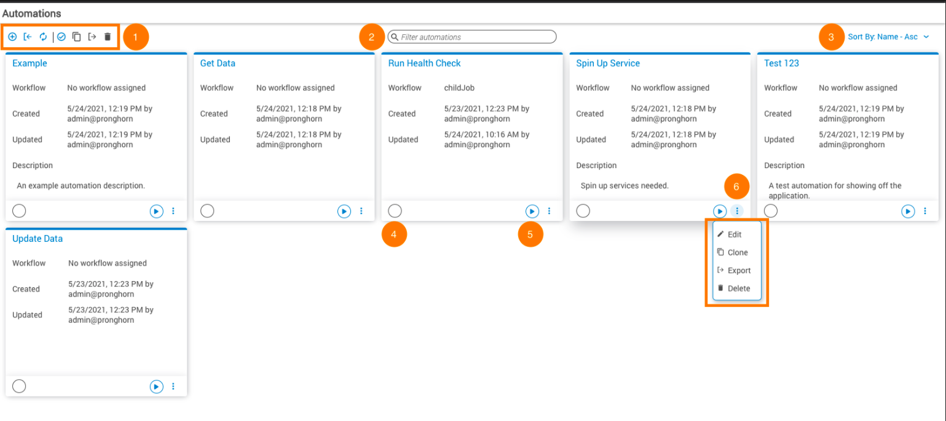Click the childJob workflow value
The width and height of the screenshot is (946, 421).
tap(459, 88)
